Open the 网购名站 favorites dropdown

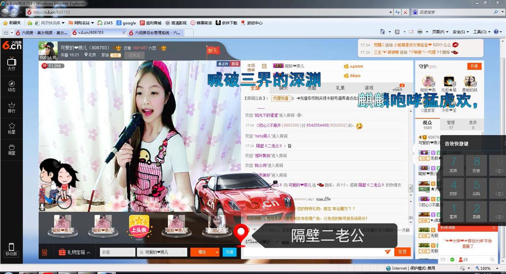[x=81, y=23]
